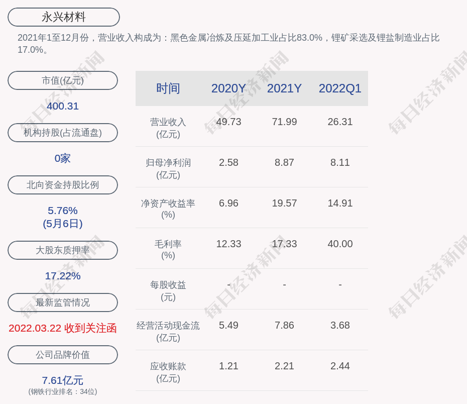Click cash flow value 3.68
467x404 pixels.
(340, 325)
